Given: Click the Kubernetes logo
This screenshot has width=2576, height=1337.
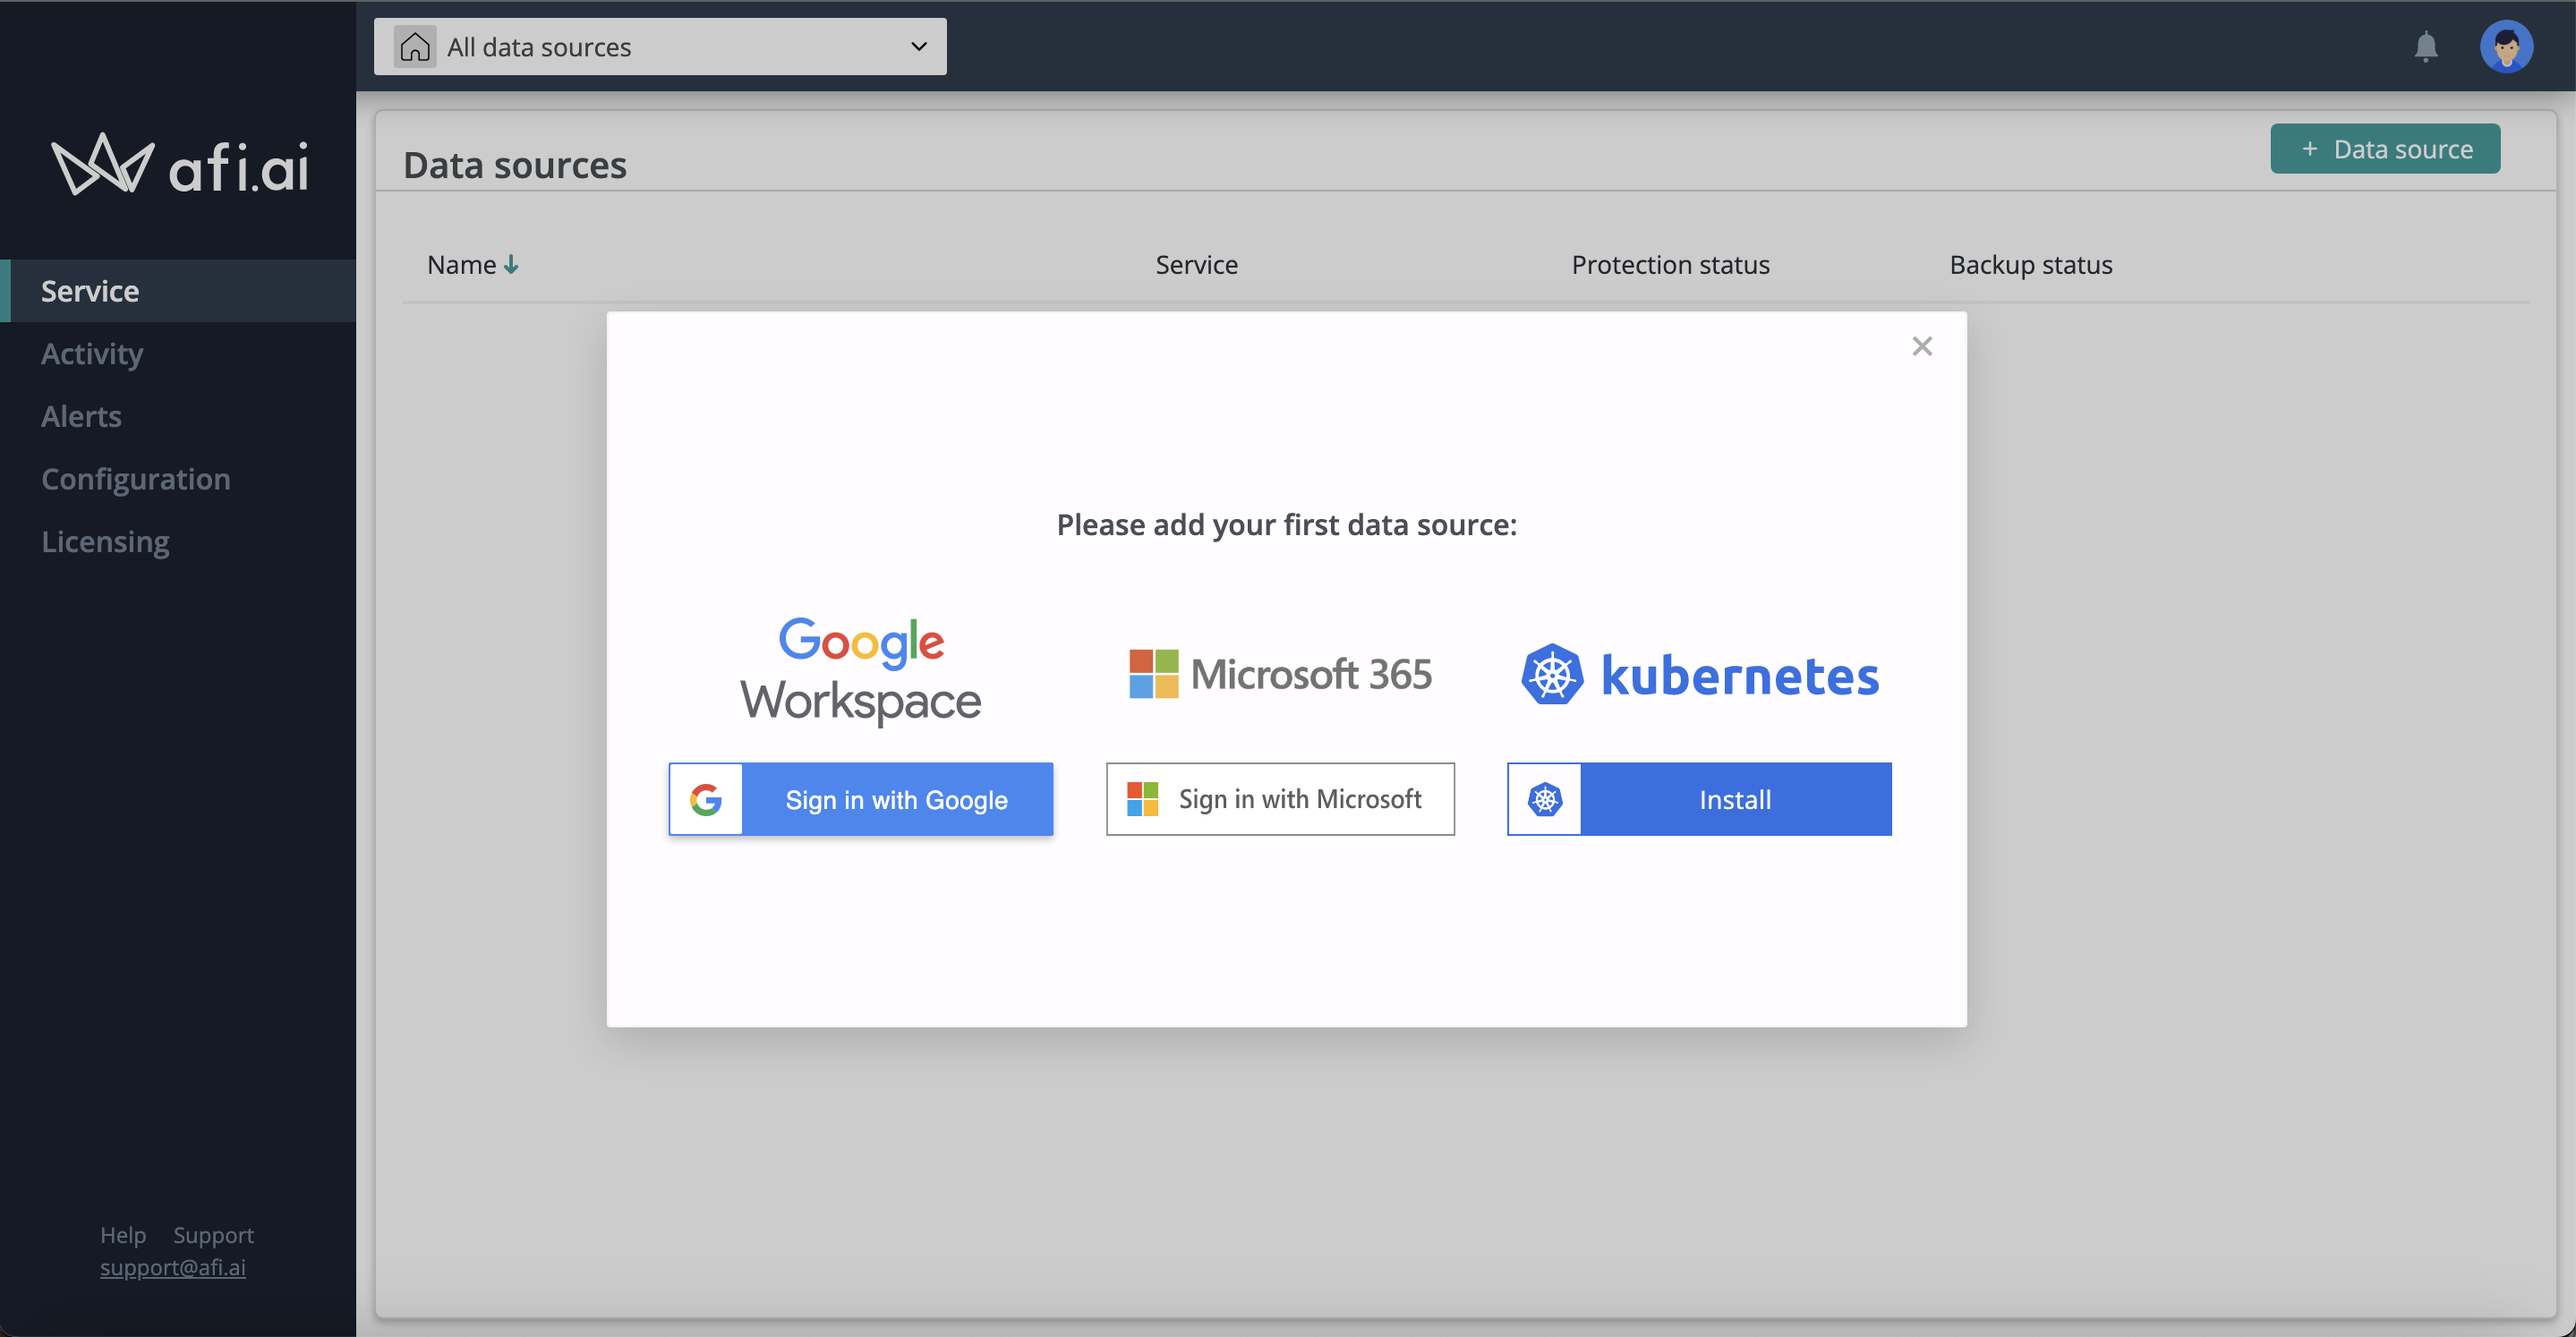Looking at the screenshot, I should [x=1700, y=674].
